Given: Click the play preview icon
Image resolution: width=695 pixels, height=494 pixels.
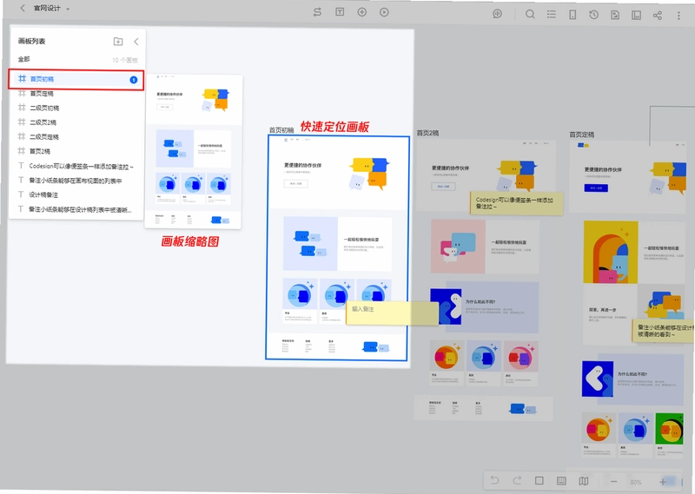Looking at the screenshot, I should pos(384,12).
